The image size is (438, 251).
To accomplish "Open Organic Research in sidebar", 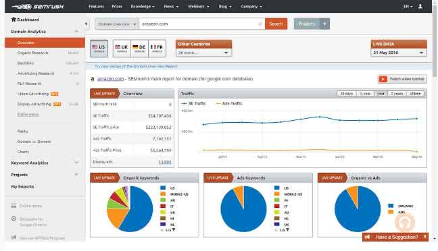I will [32, 53].
